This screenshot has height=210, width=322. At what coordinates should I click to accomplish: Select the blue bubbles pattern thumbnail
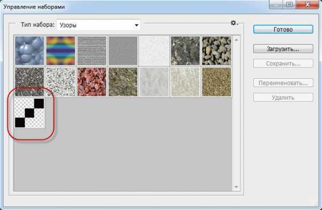[30, 51]
